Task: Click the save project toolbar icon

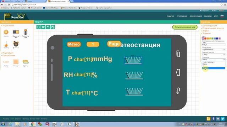Action: pos(48,27)
